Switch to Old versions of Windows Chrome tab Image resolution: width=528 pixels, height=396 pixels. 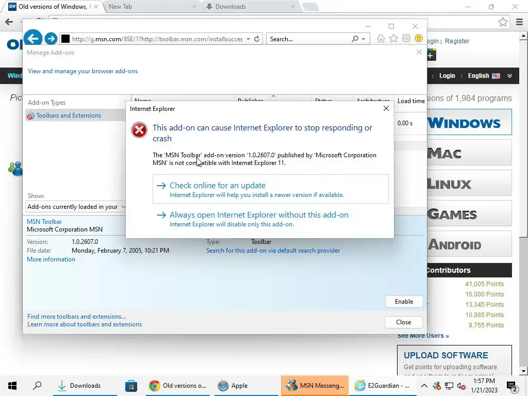click(52, 7)
